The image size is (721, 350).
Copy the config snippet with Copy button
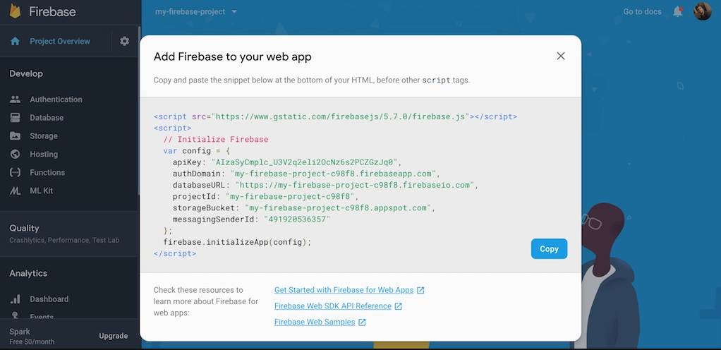[549, 249]
